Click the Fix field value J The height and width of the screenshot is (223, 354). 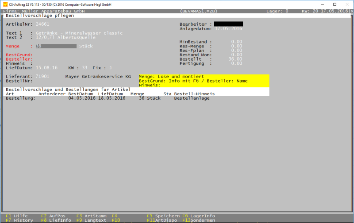point(111,68)
